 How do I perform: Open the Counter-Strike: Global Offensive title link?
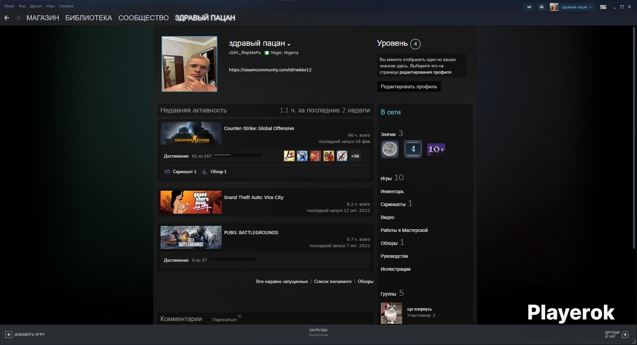coord(259,128)
